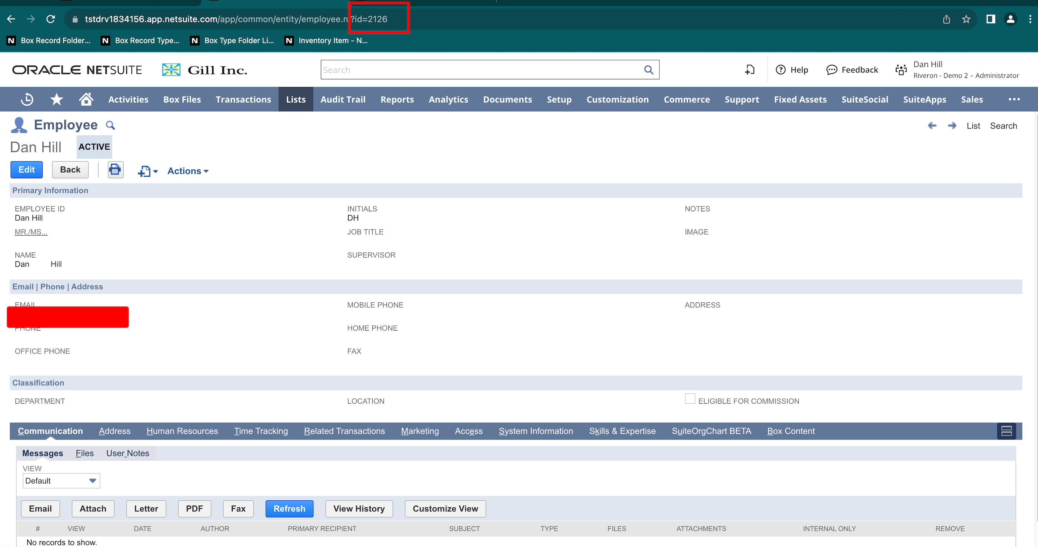Click the global search magnifier icon
The height and width of the screenshot is (547, 1038).
click(x=648, y=70)
